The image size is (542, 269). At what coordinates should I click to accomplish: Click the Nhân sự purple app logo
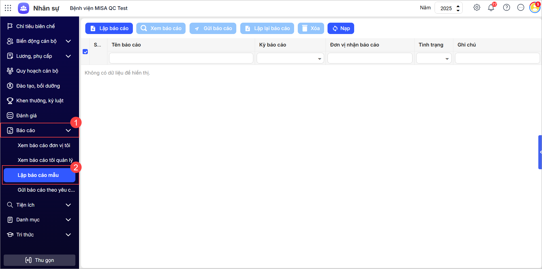tap(24, 8)
